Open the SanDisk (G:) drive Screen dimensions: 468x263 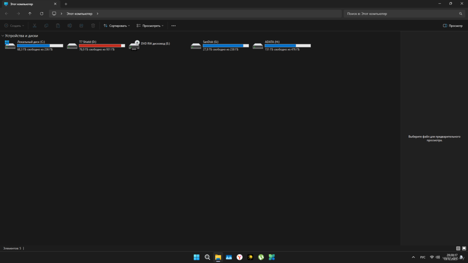(x=219, y=45)
